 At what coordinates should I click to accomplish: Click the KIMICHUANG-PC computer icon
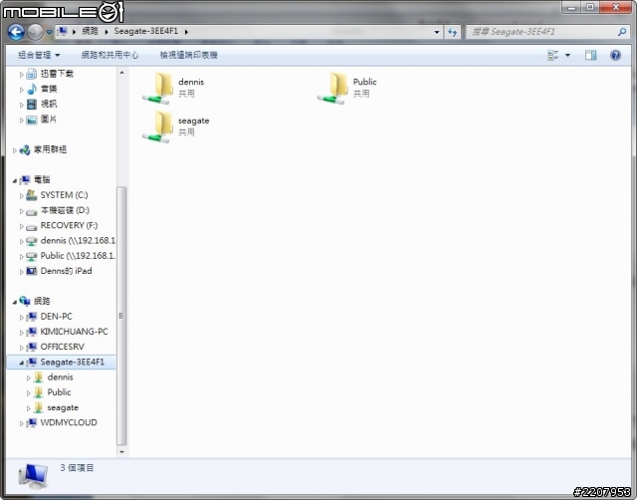point(32,332)
